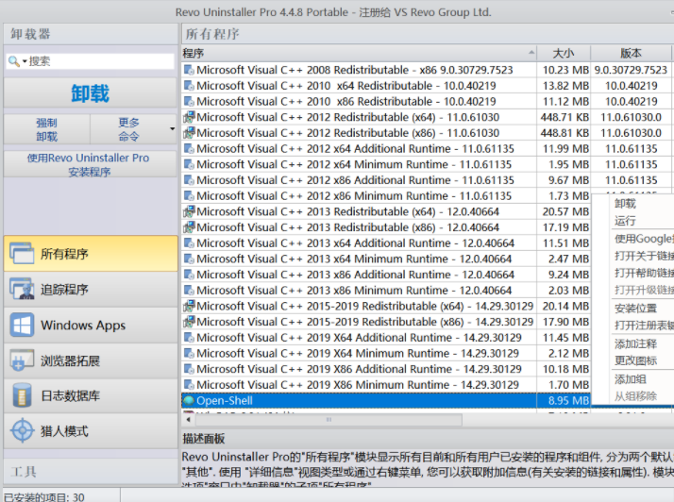The image size is (674, 502).
Task: Choose 使用Google search context menu entry
Action: (644, 239)
